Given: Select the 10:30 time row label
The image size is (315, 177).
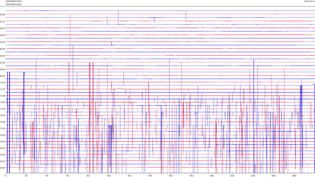Looking at the screenshot, I should coord(3,83).
